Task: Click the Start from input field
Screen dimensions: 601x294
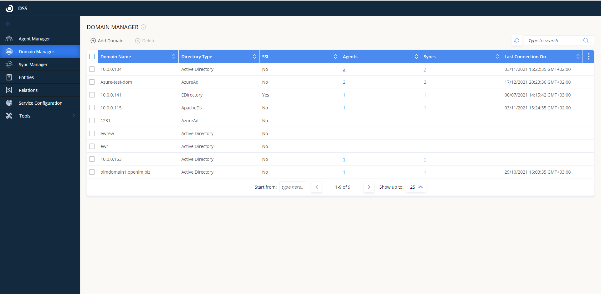Action: tap(292, 187)
